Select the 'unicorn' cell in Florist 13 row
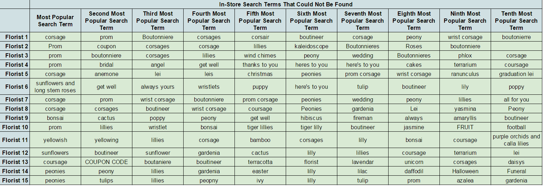 (x=414, y=162)
